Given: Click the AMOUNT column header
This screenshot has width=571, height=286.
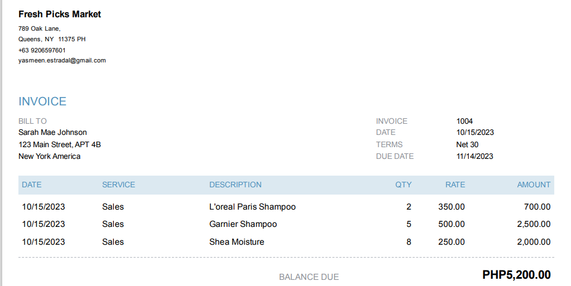Looking at the screenshot, I should tap(534, 185).
